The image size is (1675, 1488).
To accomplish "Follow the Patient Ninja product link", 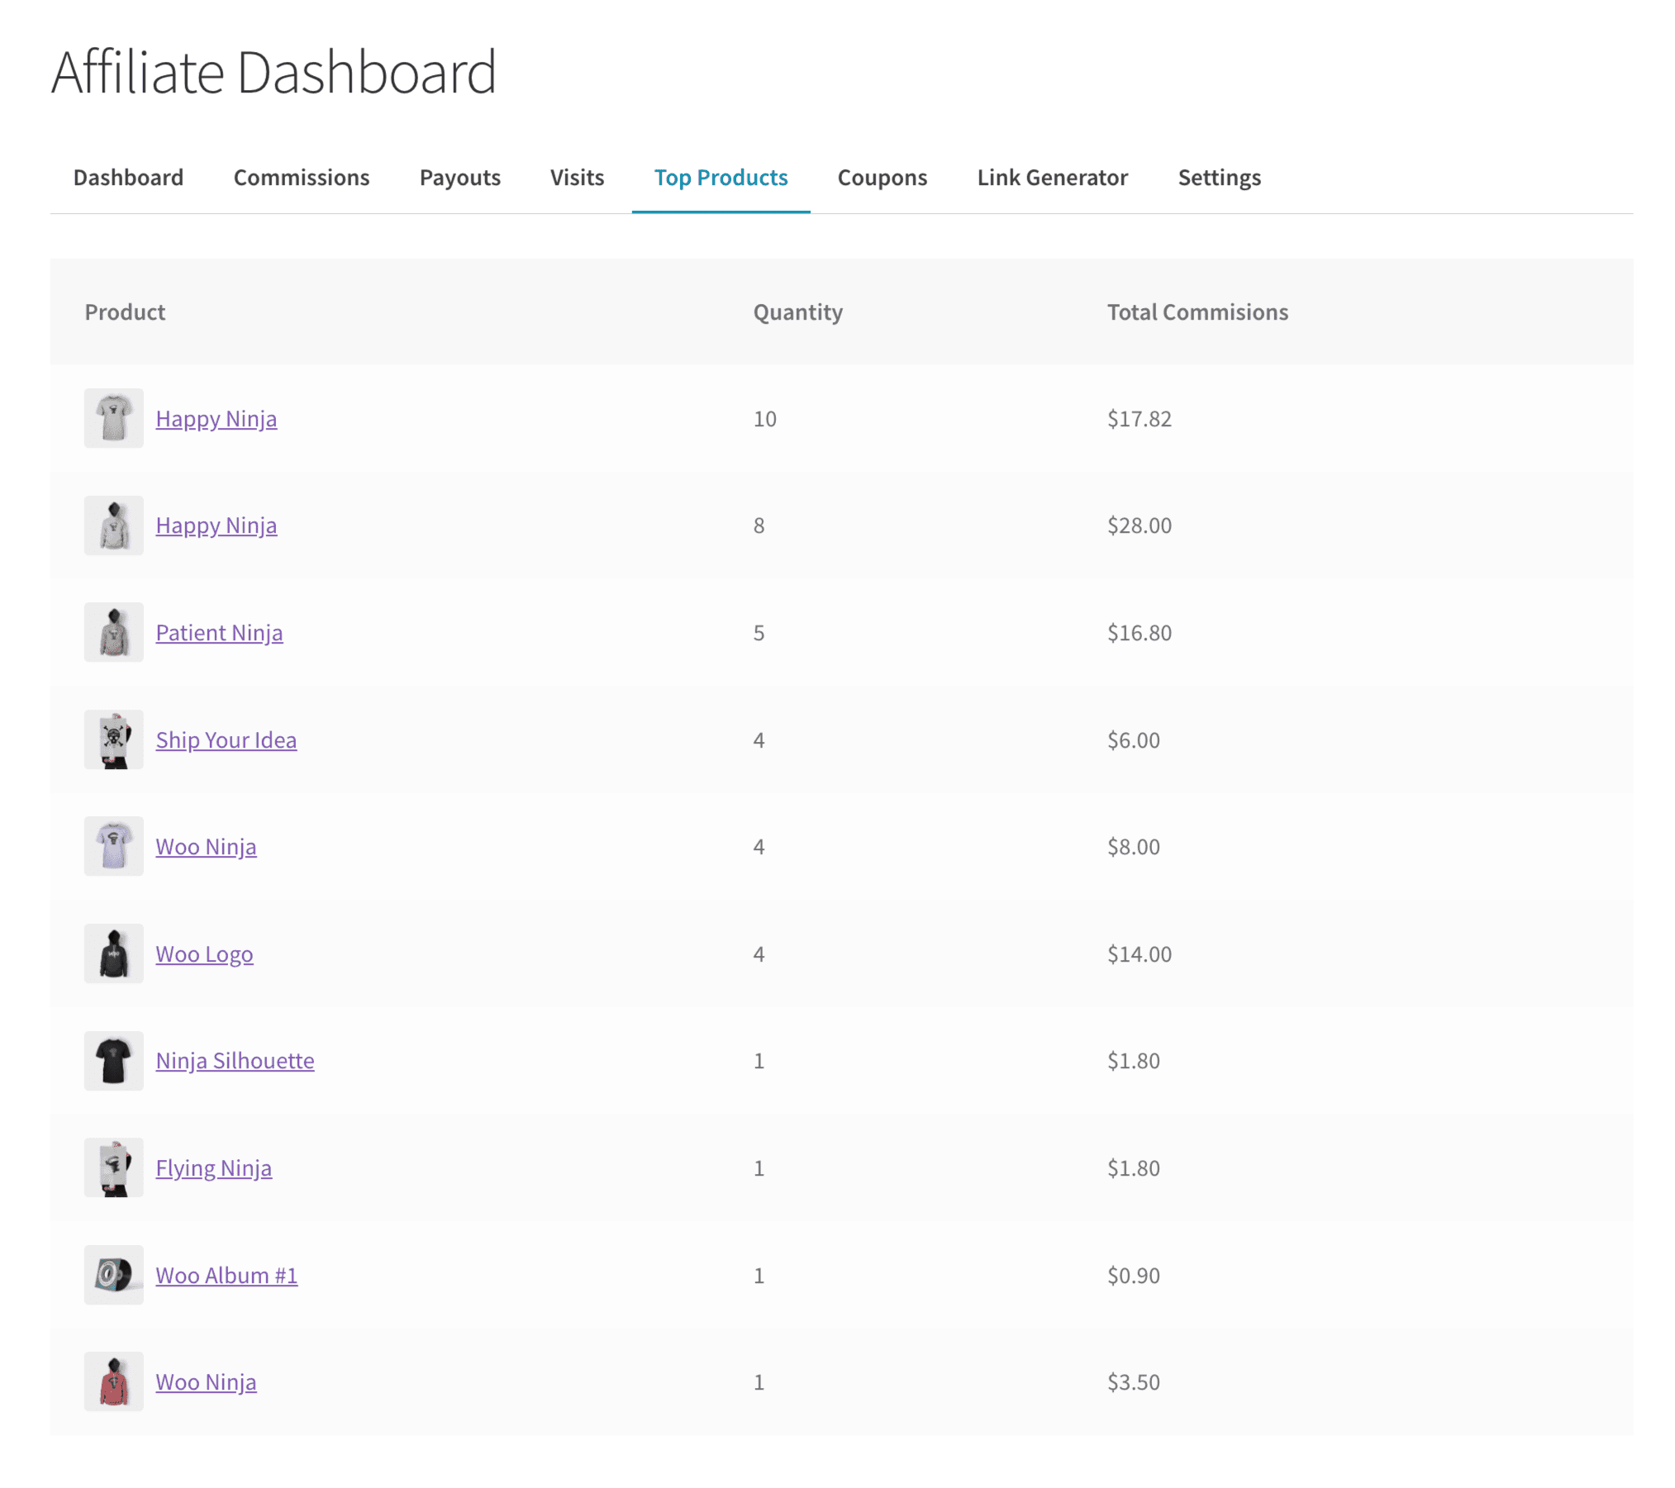I will [x=219, y=633].
